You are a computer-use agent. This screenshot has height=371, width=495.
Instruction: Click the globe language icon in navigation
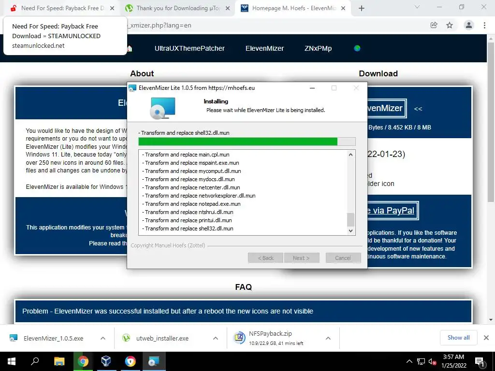(x=357, y=48)
